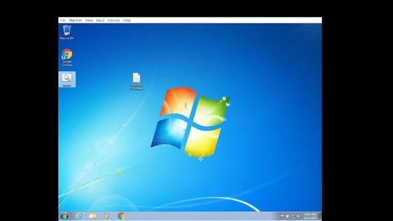Launch Google Chrome from the taskbar
393x221 pixels.
(122, 216)
